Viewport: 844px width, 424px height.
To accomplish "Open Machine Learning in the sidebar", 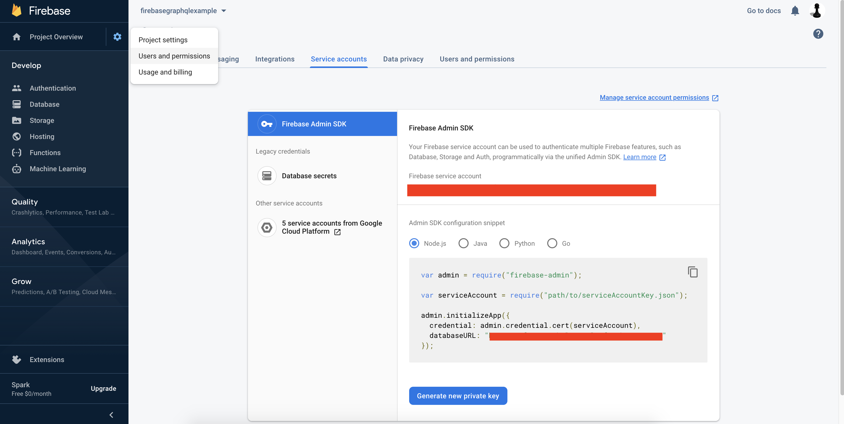I will 58,169.
